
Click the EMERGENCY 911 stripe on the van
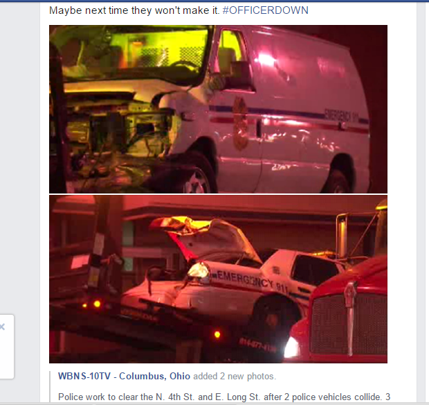coord(341,116)
